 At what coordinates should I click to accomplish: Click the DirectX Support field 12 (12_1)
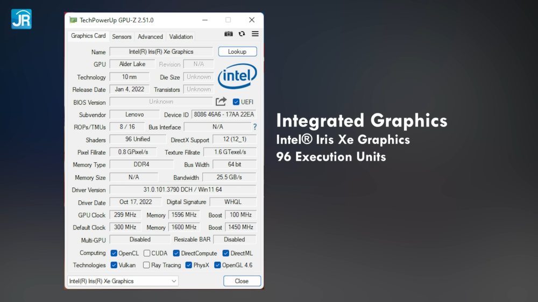235,139
